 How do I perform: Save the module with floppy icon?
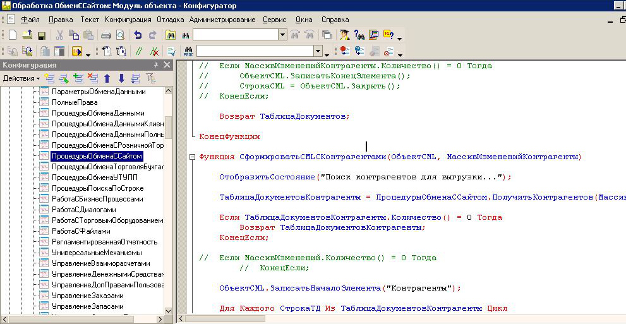tap(42, 35)
